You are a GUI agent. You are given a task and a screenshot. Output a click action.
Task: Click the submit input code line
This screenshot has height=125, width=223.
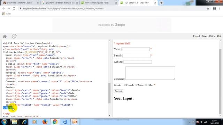[39, 105]
